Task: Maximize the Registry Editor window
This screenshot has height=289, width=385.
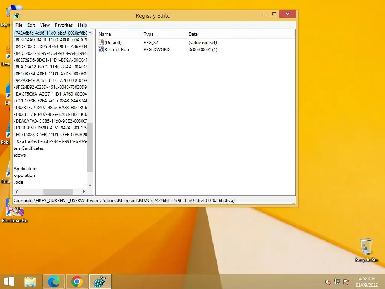Action: pyautogui.click(x=274, y=14)
